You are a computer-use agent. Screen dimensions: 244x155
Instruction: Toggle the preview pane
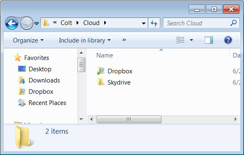click(x=209, y=40)
